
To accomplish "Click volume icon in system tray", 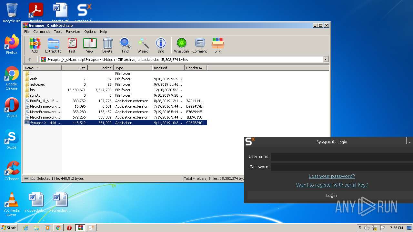I will coord(367,228).
